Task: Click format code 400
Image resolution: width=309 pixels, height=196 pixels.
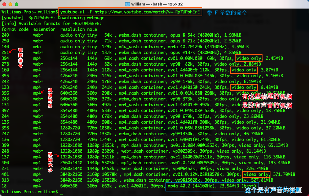Action: point(5,163)
